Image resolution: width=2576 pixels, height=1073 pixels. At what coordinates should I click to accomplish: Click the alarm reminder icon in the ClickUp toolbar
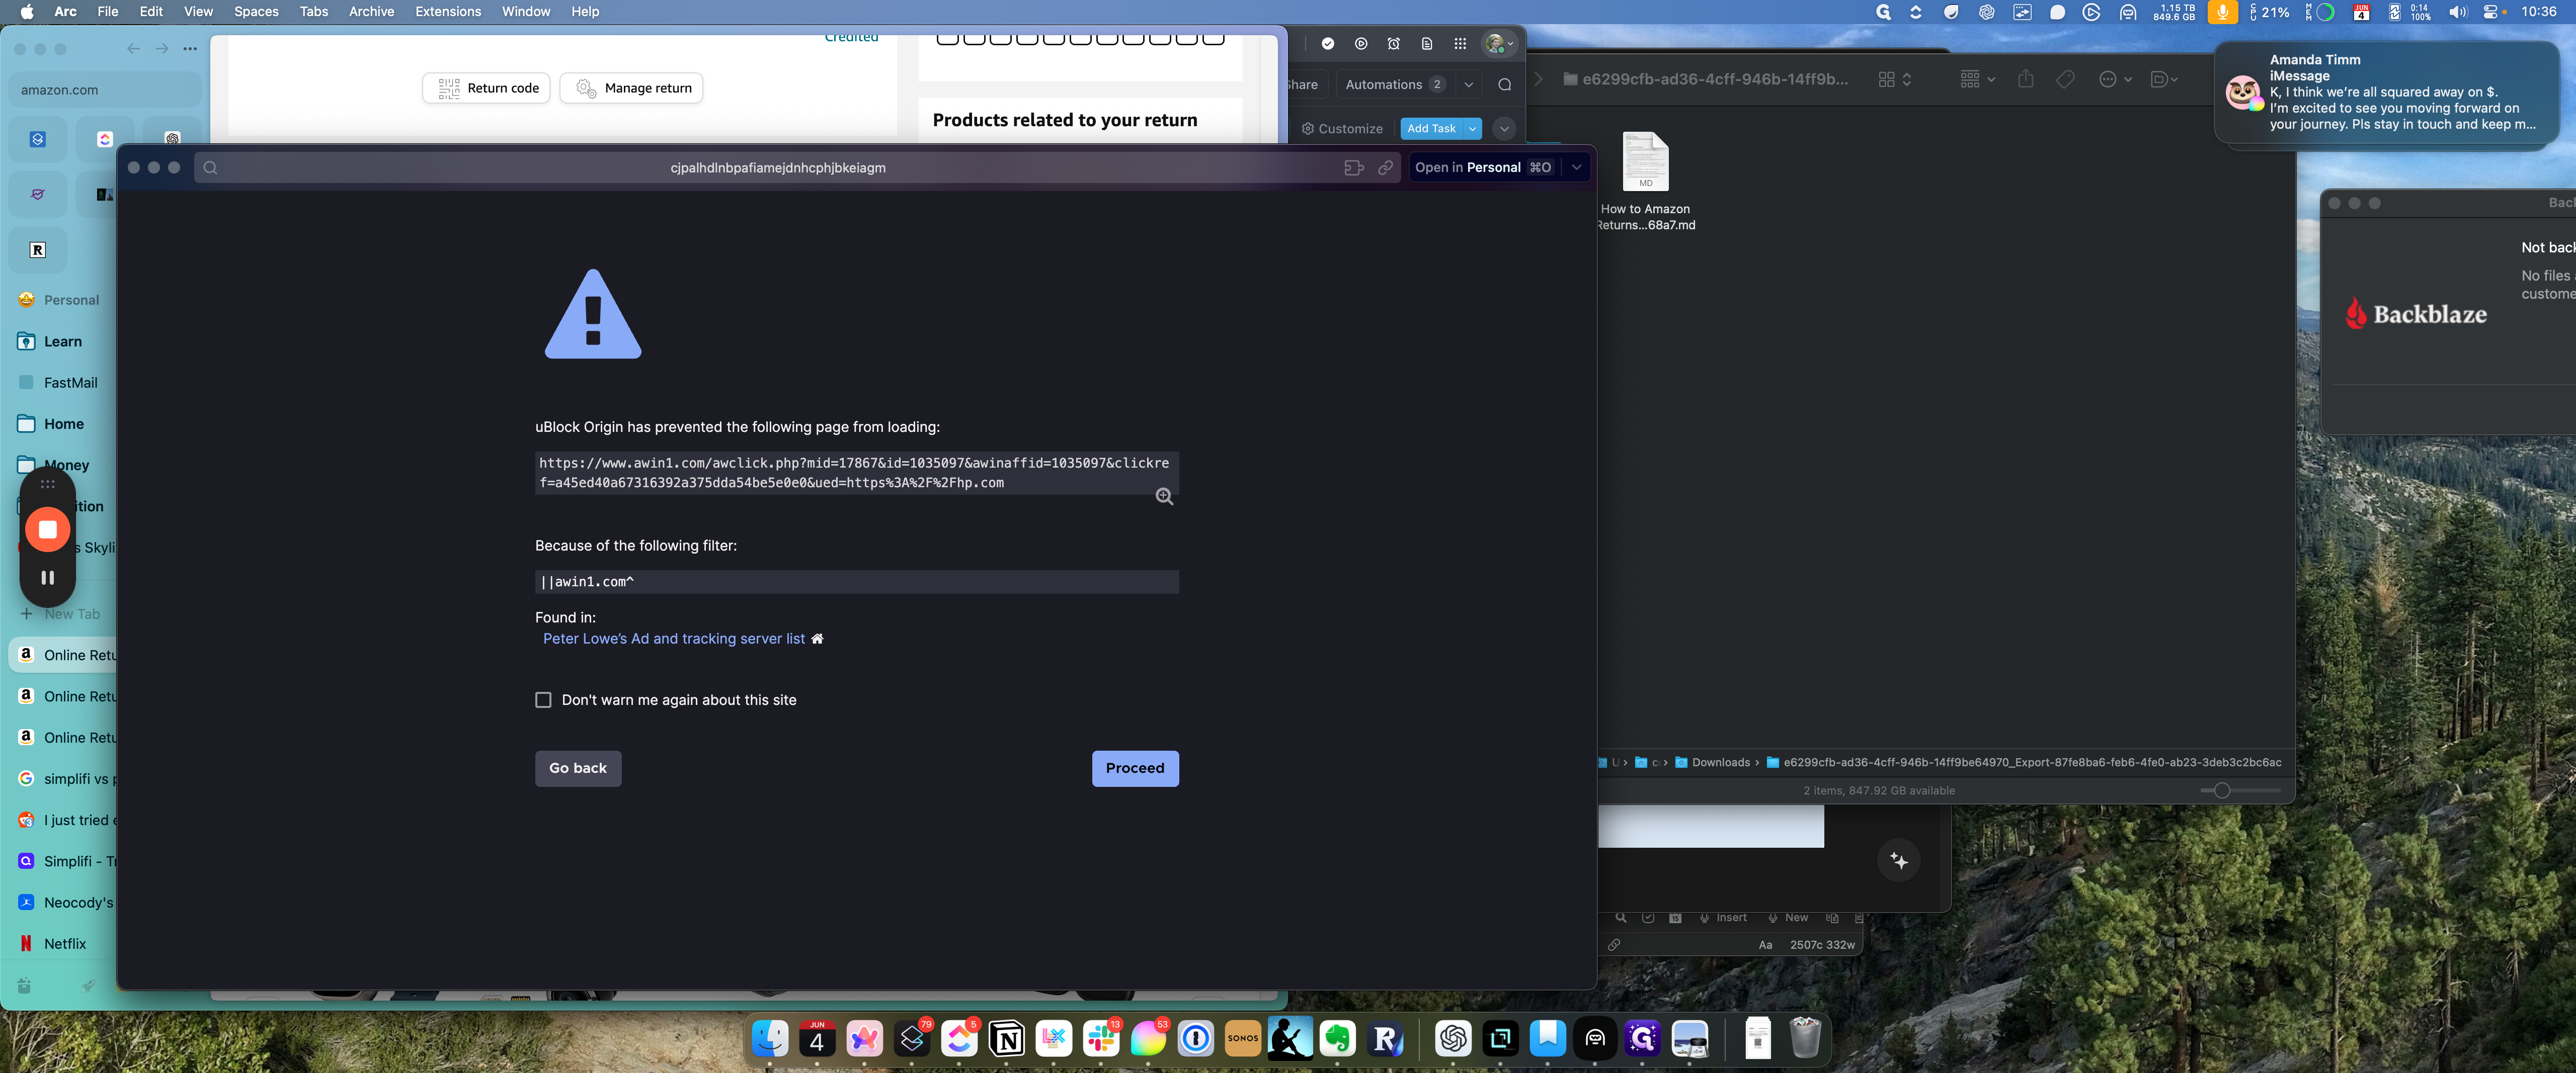tap(1394, 44)
